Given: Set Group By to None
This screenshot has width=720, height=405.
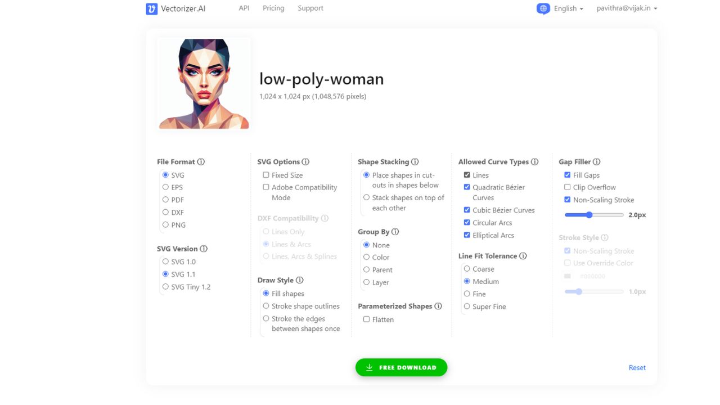Looking at the screenshot, I should 367,245.
